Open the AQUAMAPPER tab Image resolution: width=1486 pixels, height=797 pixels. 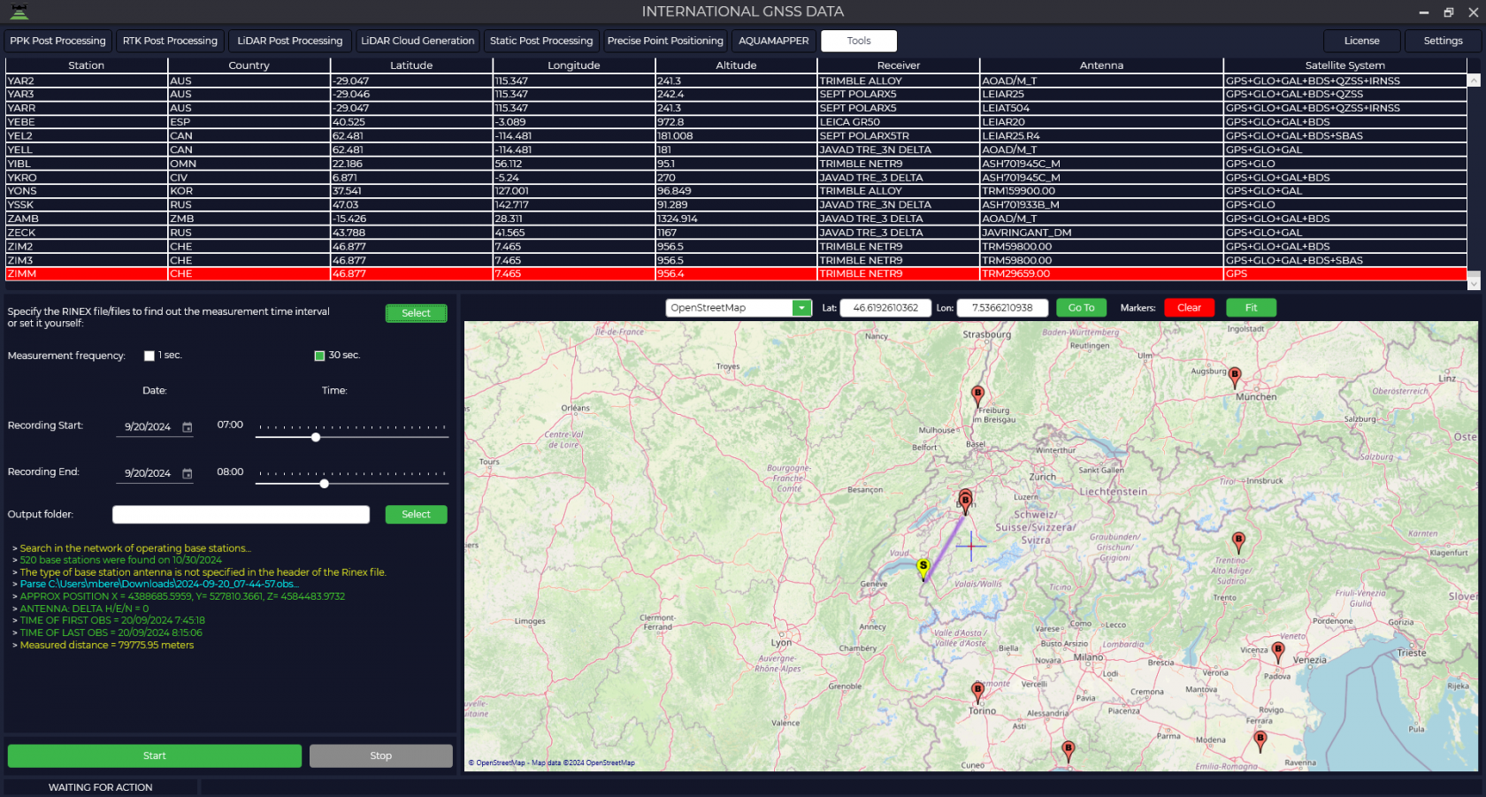(x=774, y=41)
